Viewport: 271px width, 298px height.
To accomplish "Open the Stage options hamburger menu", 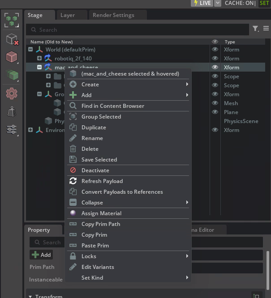I will click(266, 29).
